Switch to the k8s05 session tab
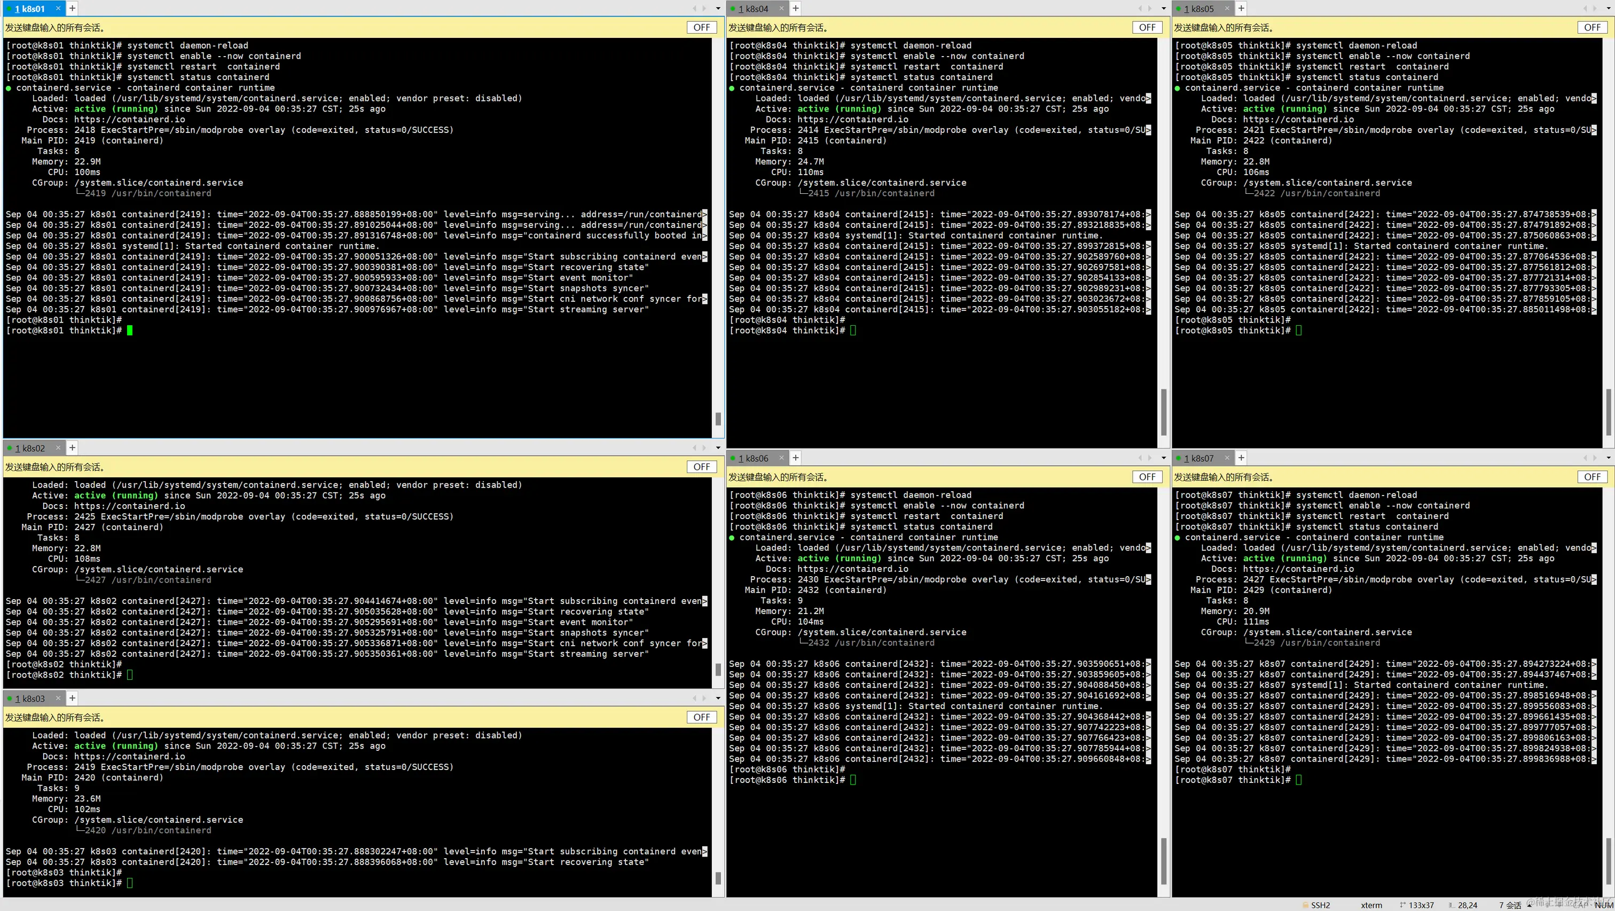The image size is (1615, 911). pyautogui.click(x=1198, y=9)
